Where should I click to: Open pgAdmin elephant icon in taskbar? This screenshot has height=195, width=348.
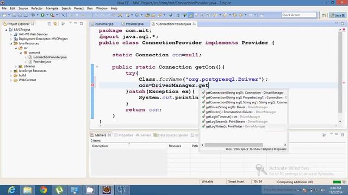point(122,190)
